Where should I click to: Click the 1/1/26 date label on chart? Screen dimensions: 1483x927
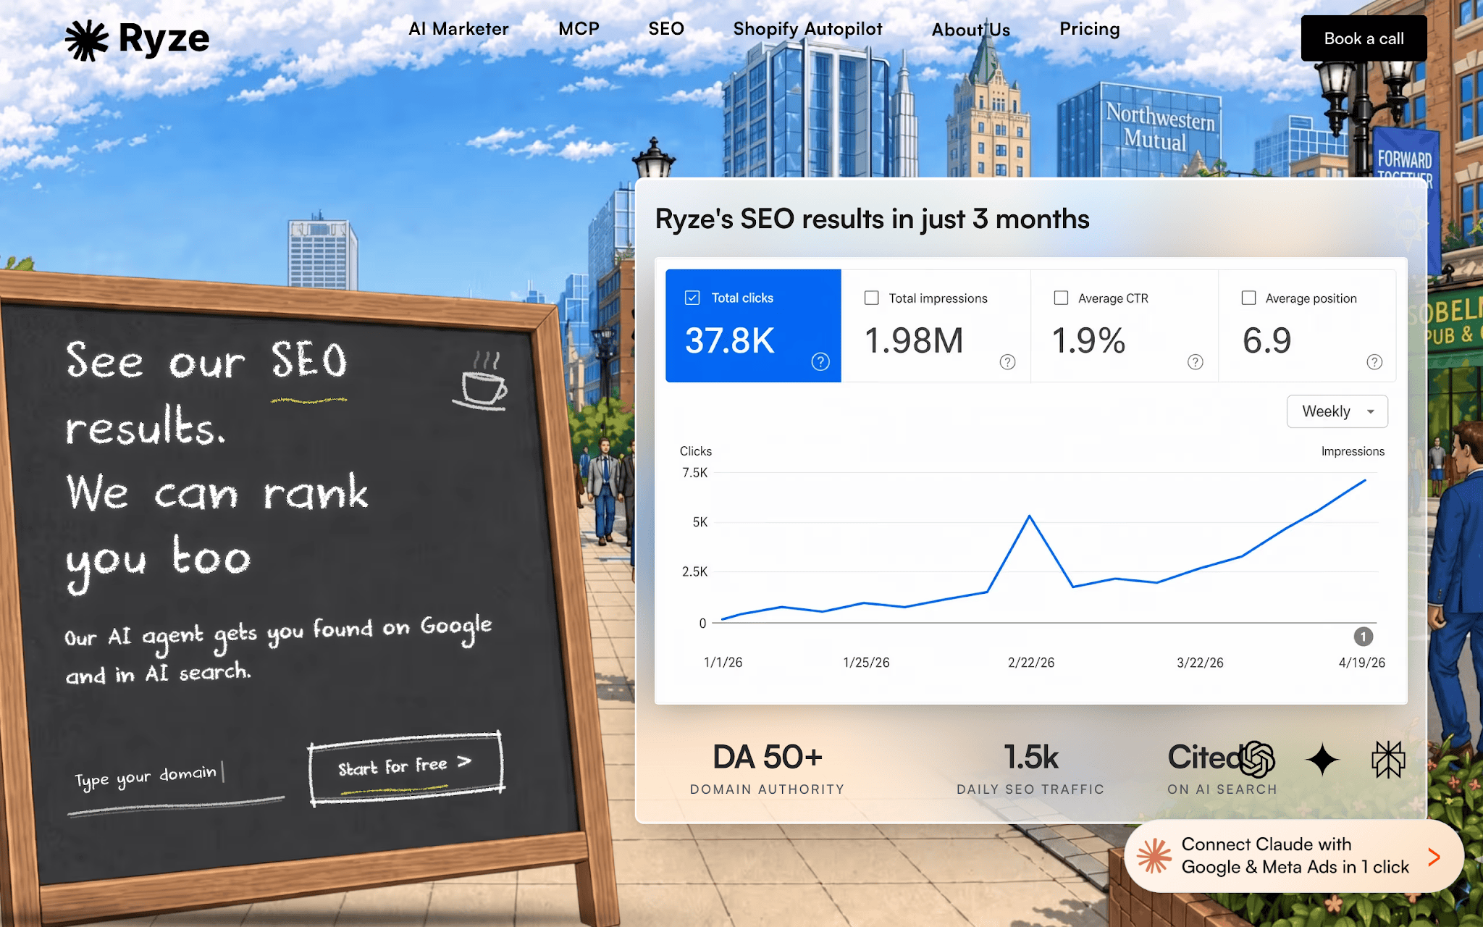click(723, 663)
